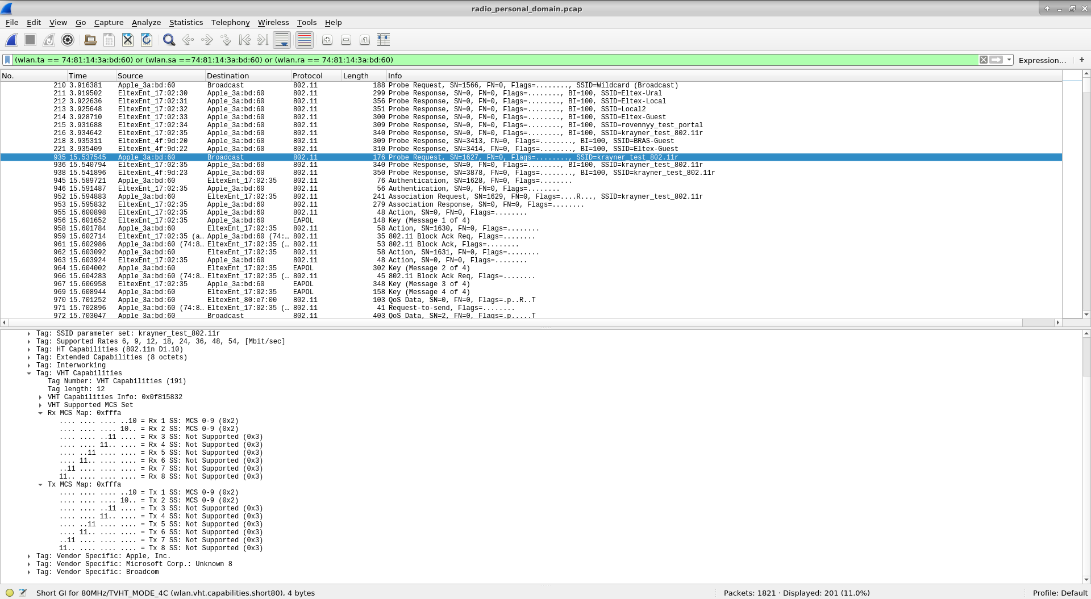Start a new capture with the shark fin icon

point(11,40)
